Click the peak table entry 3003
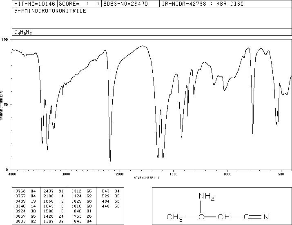The width and height of the screenshot is (292, 225). 20,221
